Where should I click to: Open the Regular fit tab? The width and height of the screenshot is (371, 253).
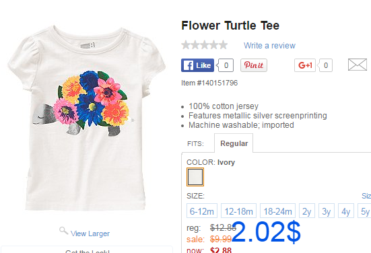point(234,143)
